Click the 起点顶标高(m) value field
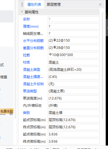 pos(74,120)
